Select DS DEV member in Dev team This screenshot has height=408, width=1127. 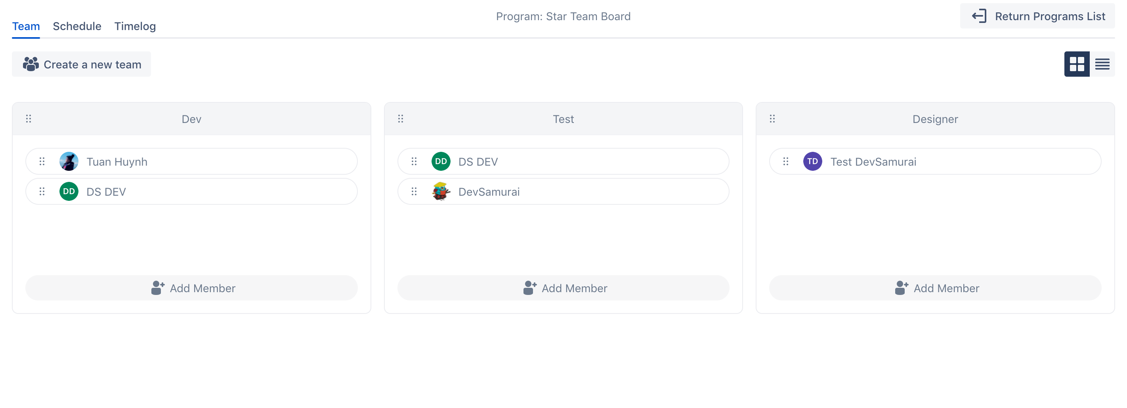106,192
